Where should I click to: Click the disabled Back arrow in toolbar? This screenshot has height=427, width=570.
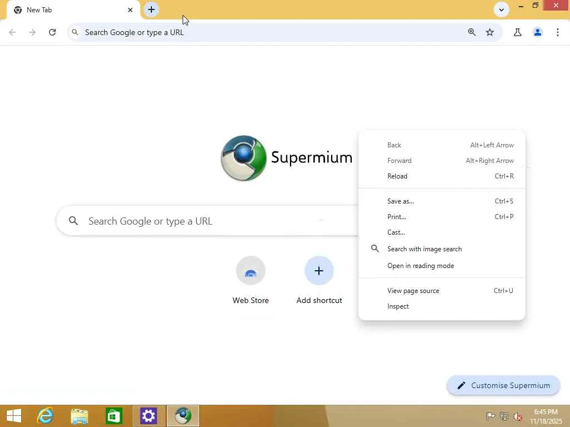coord(12,32)
